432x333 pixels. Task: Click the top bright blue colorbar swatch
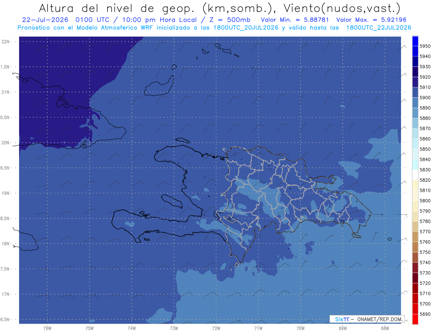415,41
